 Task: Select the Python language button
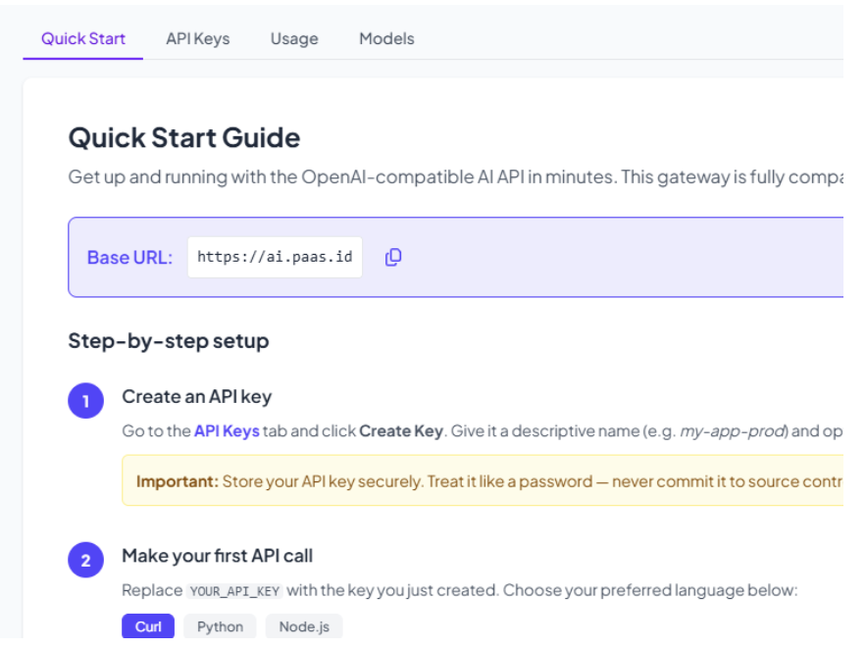(x=220, y=626)
